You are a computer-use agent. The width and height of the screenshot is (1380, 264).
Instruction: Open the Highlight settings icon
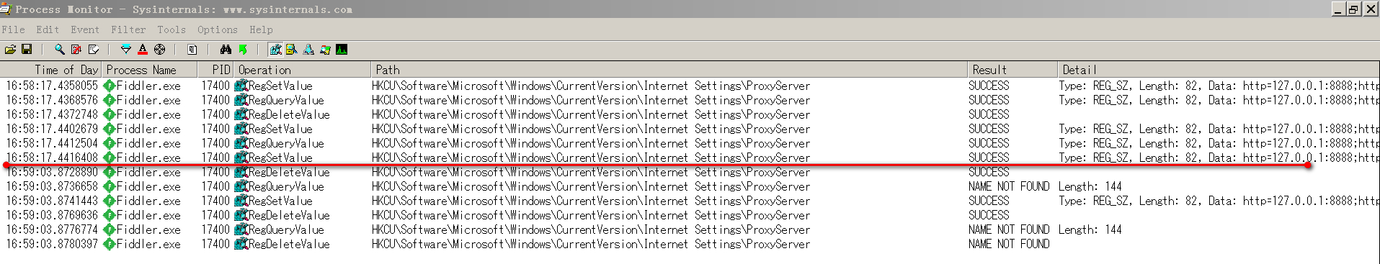point(143,50)
